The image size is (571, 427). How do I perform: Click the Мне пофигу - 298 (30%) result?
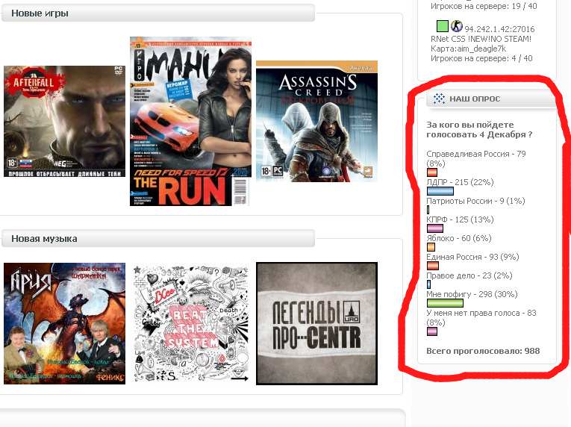[x=472, y=294]
